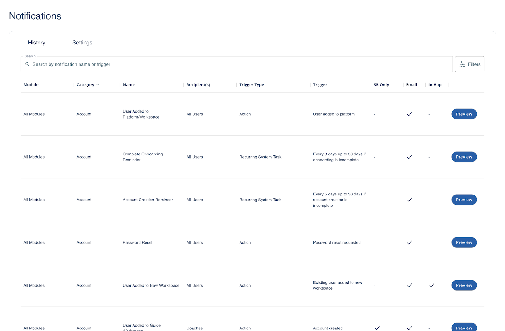505x331 pixels.
Task: Preview the Password Reset notification
Action: (x=464, y=243)
